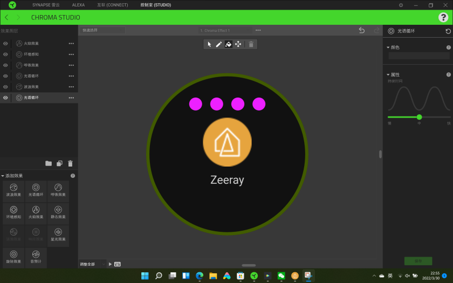453x283 pixels.
Task: Open the Chroma Effect 1 dropdown
Action: 225,30
